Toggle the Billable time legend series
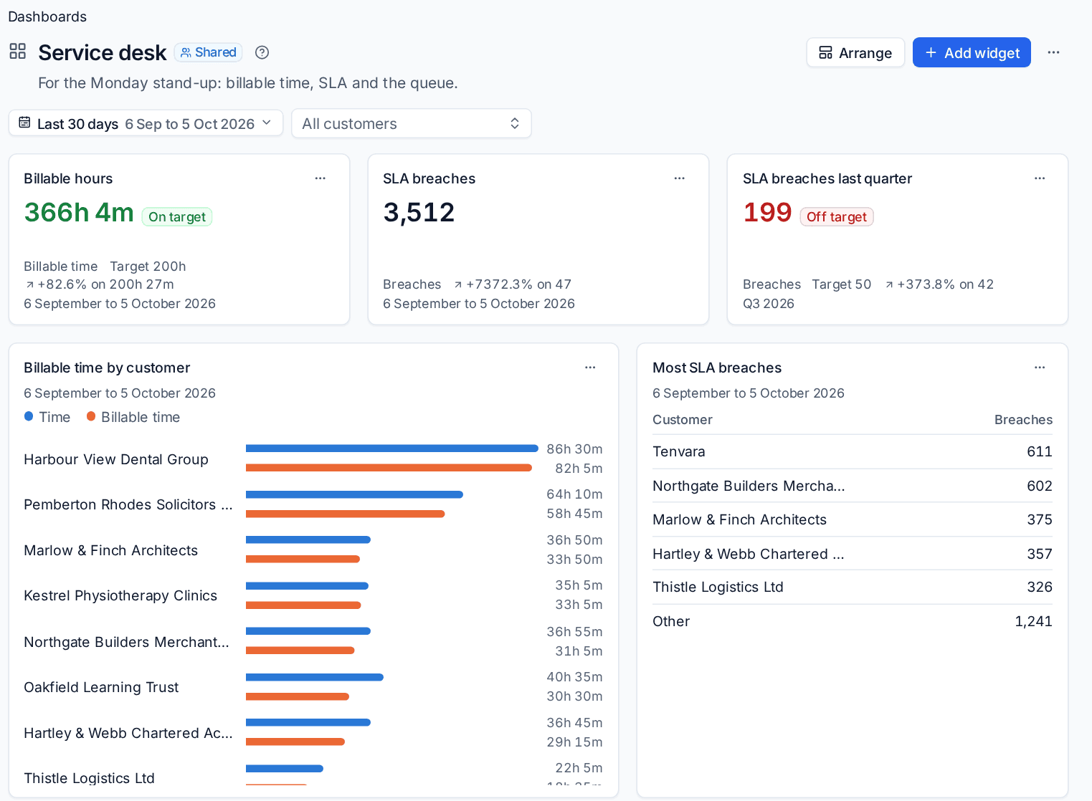1092x801 pixels. 133,417
